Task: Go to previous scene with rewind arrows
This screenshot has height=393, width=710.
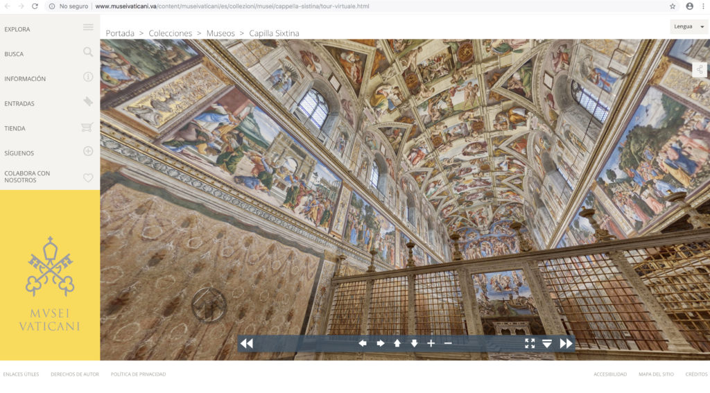Action: (247, 344)
